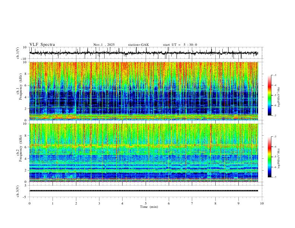Click the 6 kHz tick label on ch.2 spectrogram
This screenshot has width=295, height=228.
(x=26, y=147)
